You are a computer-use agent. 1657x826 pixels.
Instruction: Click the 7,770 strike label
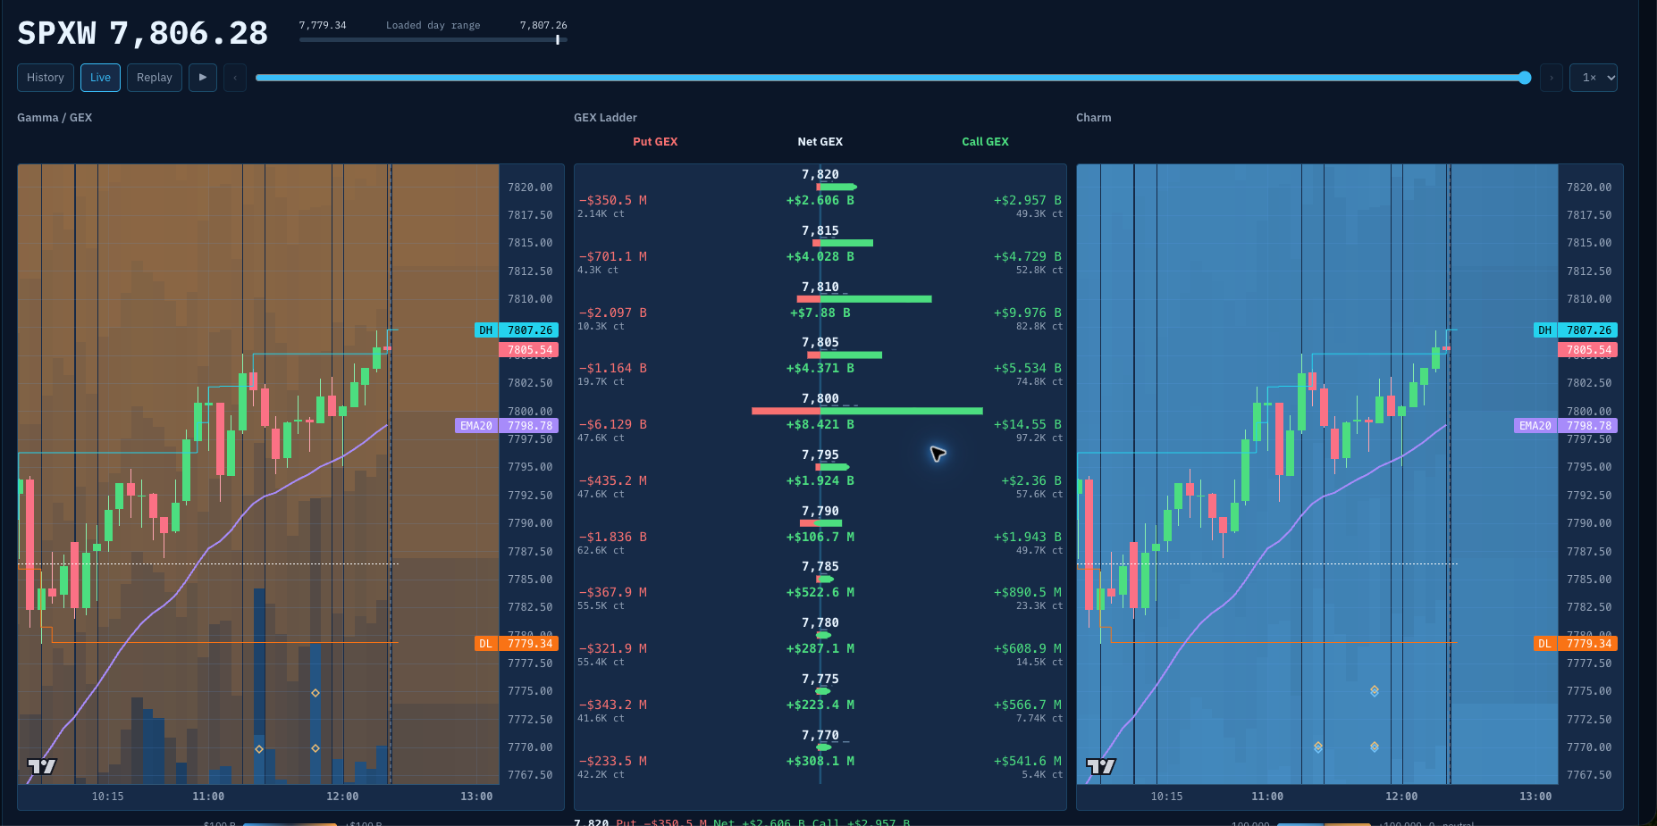point(820,736)
